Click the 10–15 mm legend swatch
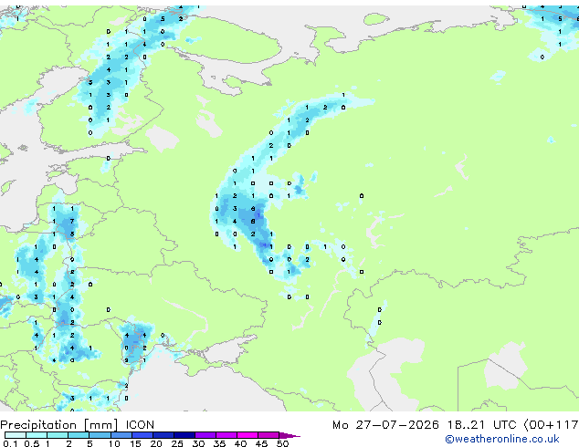Viewport: 579px width, 447px height. point(121,435)
